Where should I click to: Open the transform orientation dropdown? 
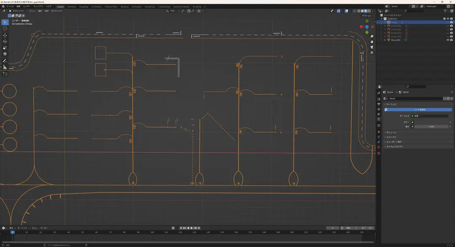[173, 11]
